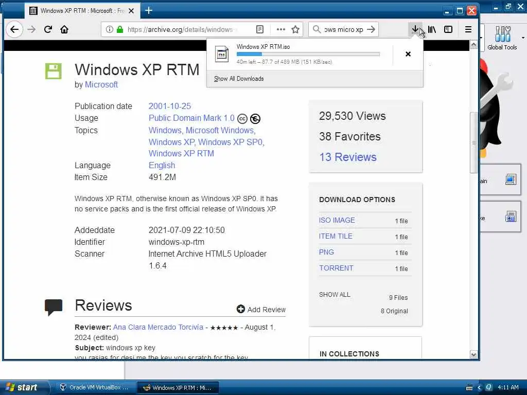Show site information via the info icon
The height and width of the screenshot is (395, 527).
click(109, 29)
